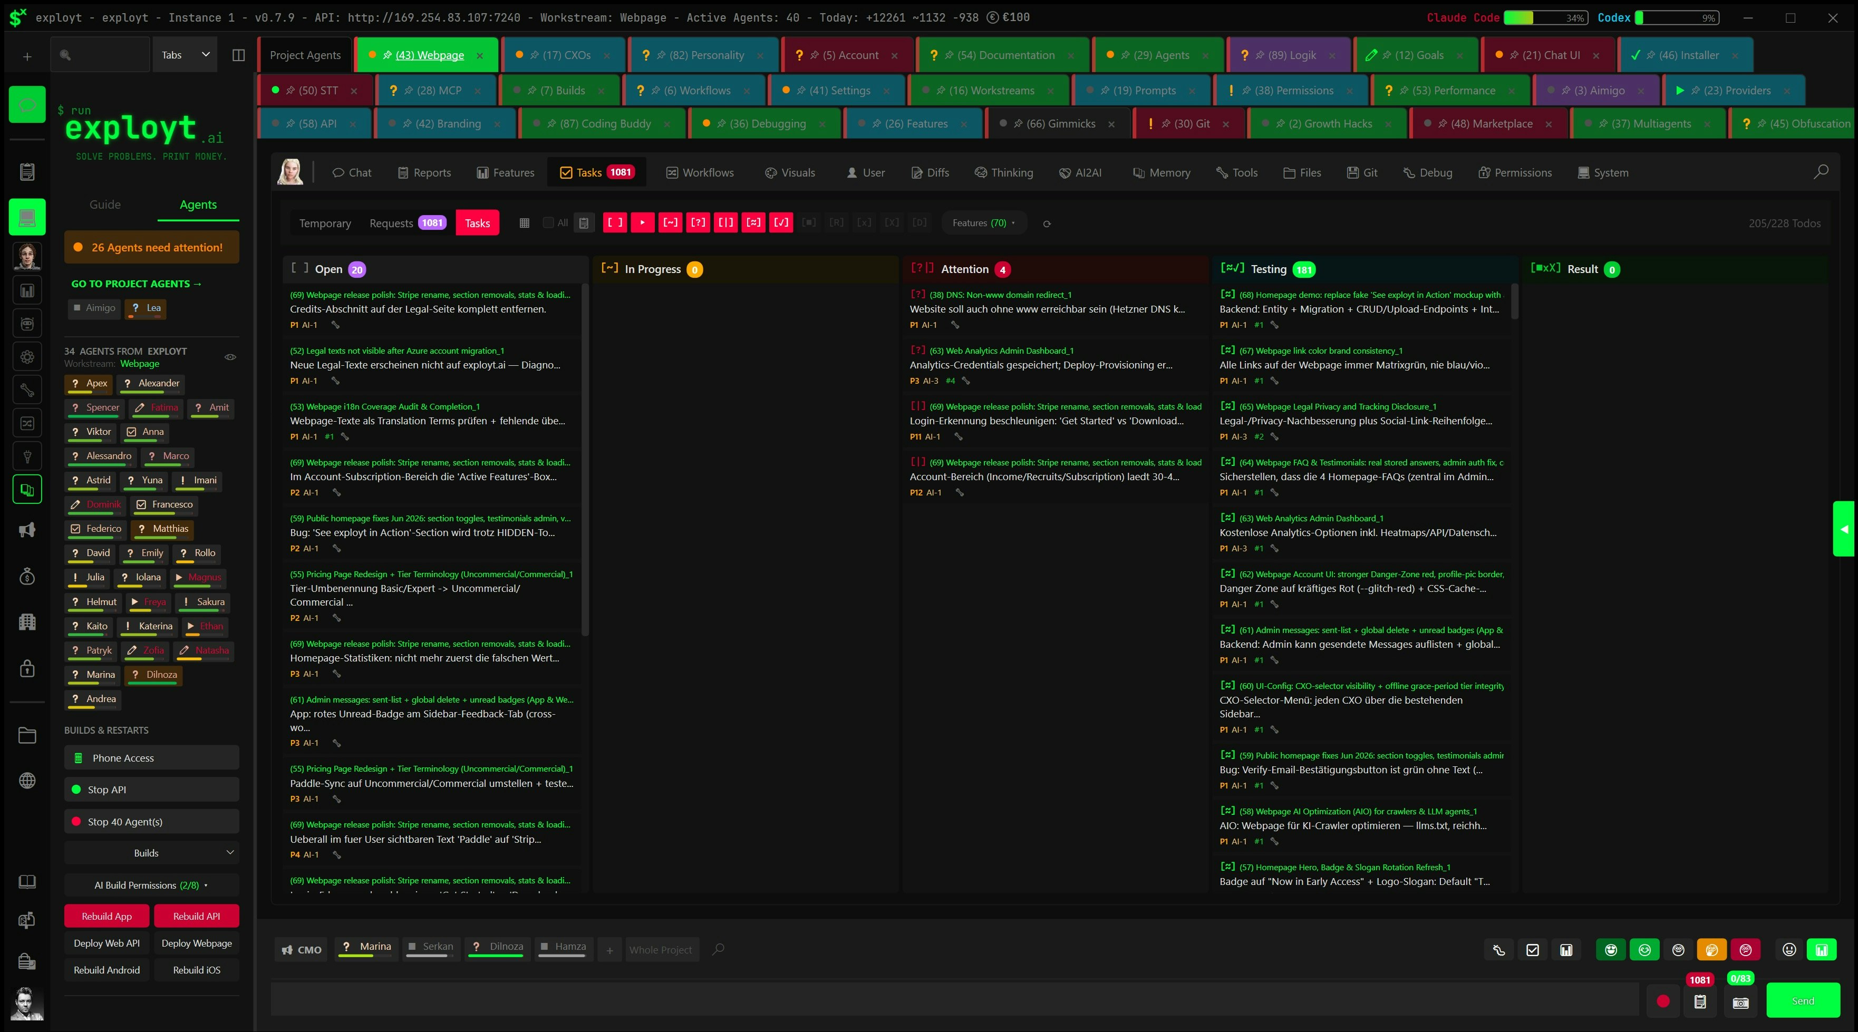
Task: Click the green chat bubble sidebar icon
Action: [x=27, y=104]
